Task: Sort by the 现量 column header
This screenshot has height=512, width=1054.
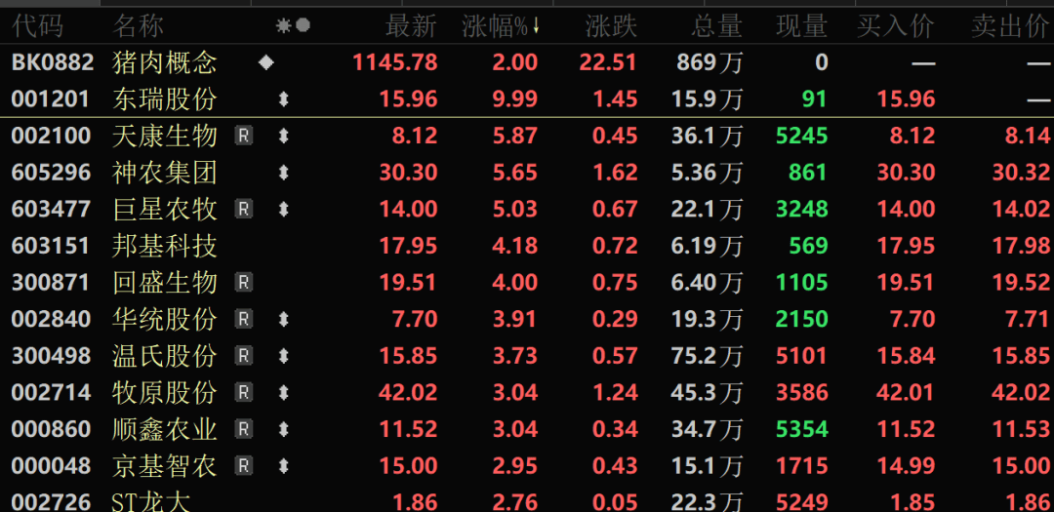Action: 802,27
